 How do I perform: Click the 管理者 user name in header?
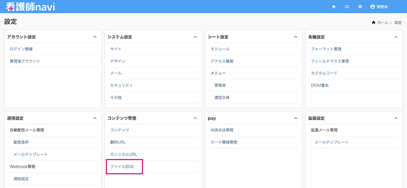pyautogui.click(x=382, y=7)
